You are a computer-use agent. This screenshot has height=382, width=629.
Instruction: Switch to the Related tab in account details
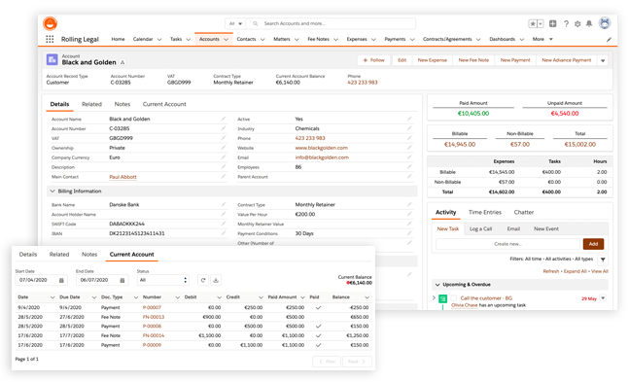pos(91,104)
